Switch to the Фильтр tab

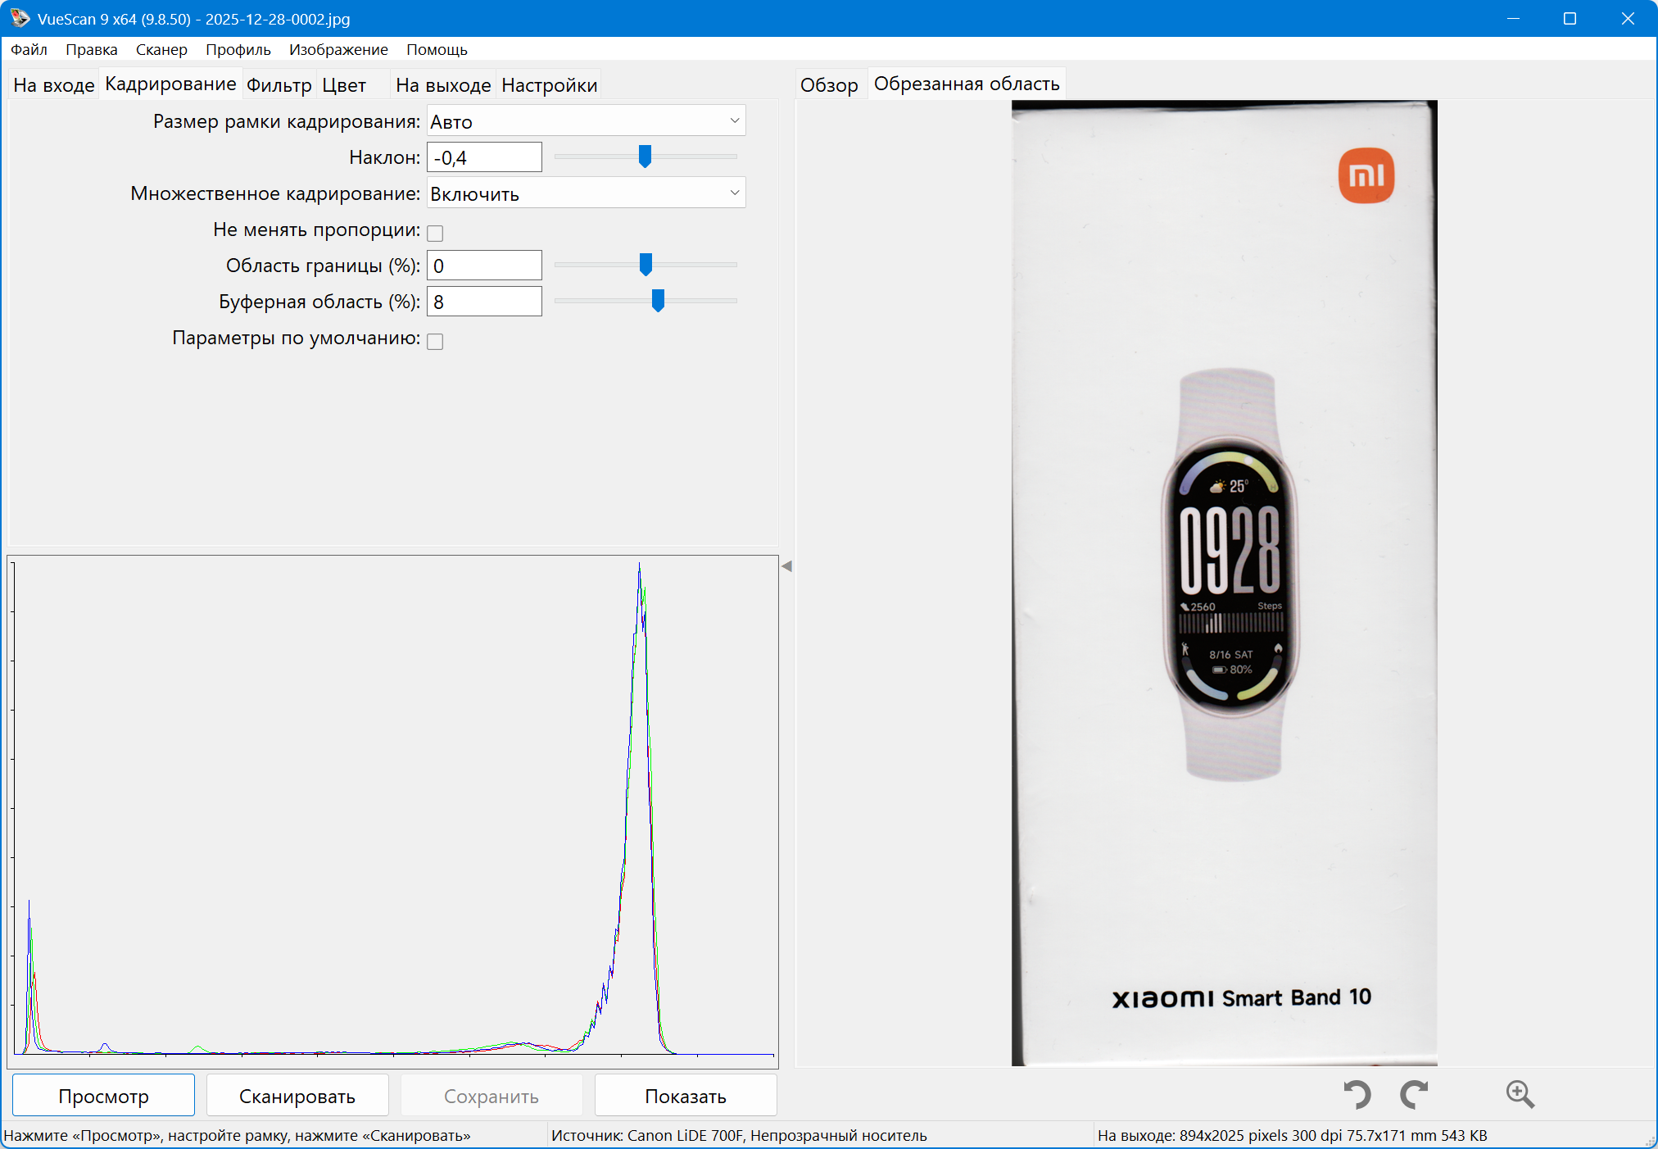pos(279,85)
